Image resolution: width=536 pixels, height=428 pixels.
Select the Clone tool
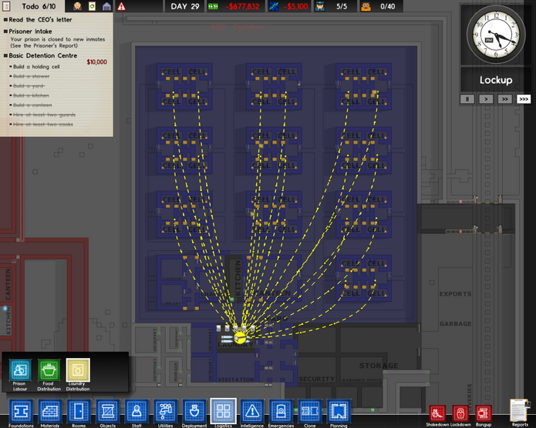(x=310, y=411)
